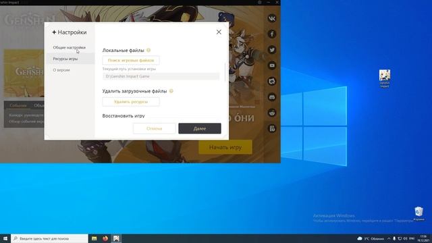This screenshot has height=243, width=432.
Task: Minimize the Genshin Impact launcher window
Action: pos(269,2)
